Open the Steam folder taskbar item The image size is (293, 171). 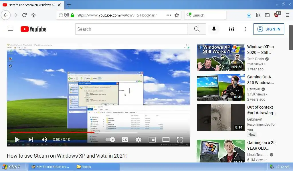[x=97, y=167]
